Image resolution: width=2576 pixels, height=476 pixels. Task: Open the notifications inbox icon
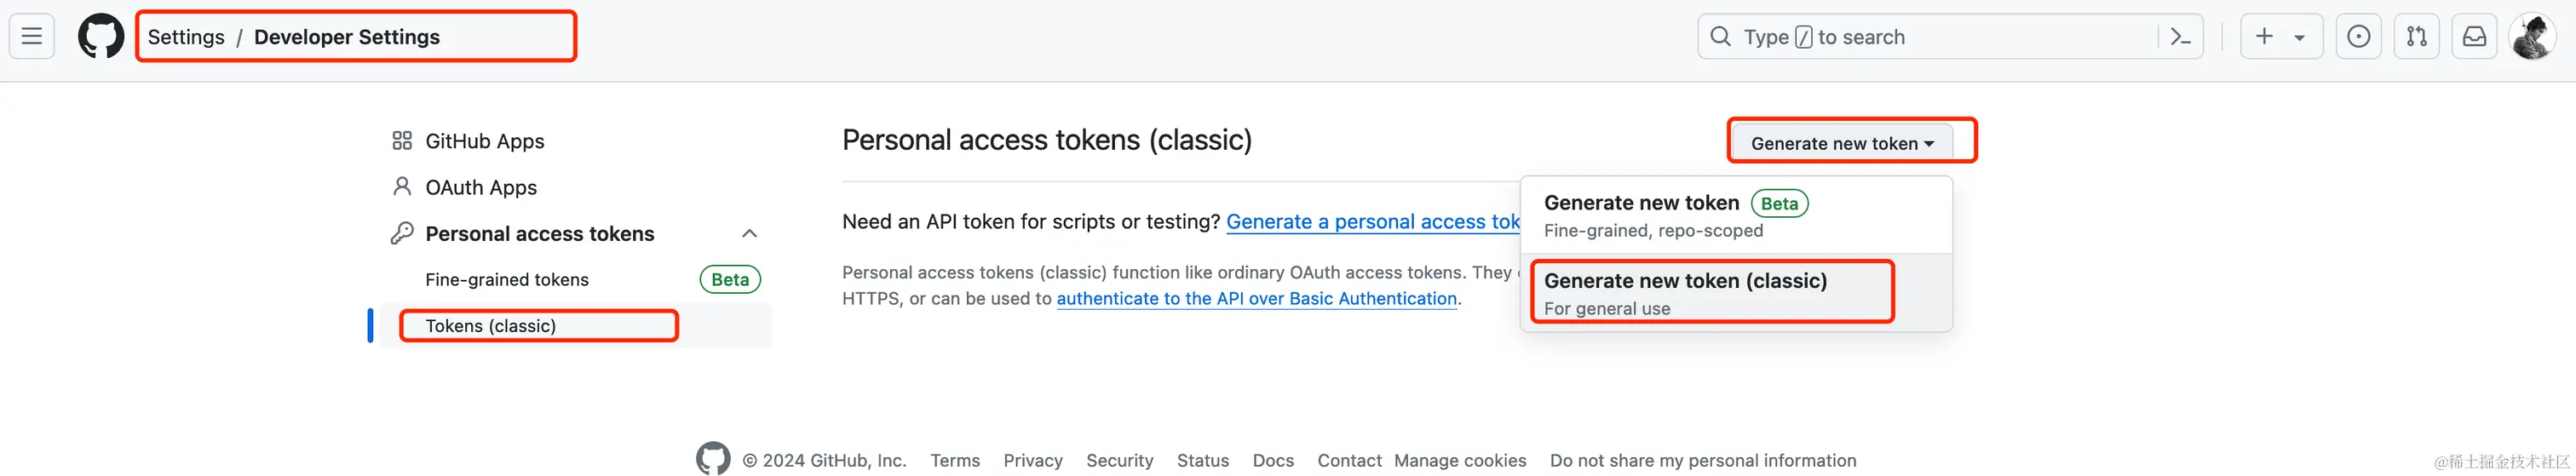(2474, 37)
